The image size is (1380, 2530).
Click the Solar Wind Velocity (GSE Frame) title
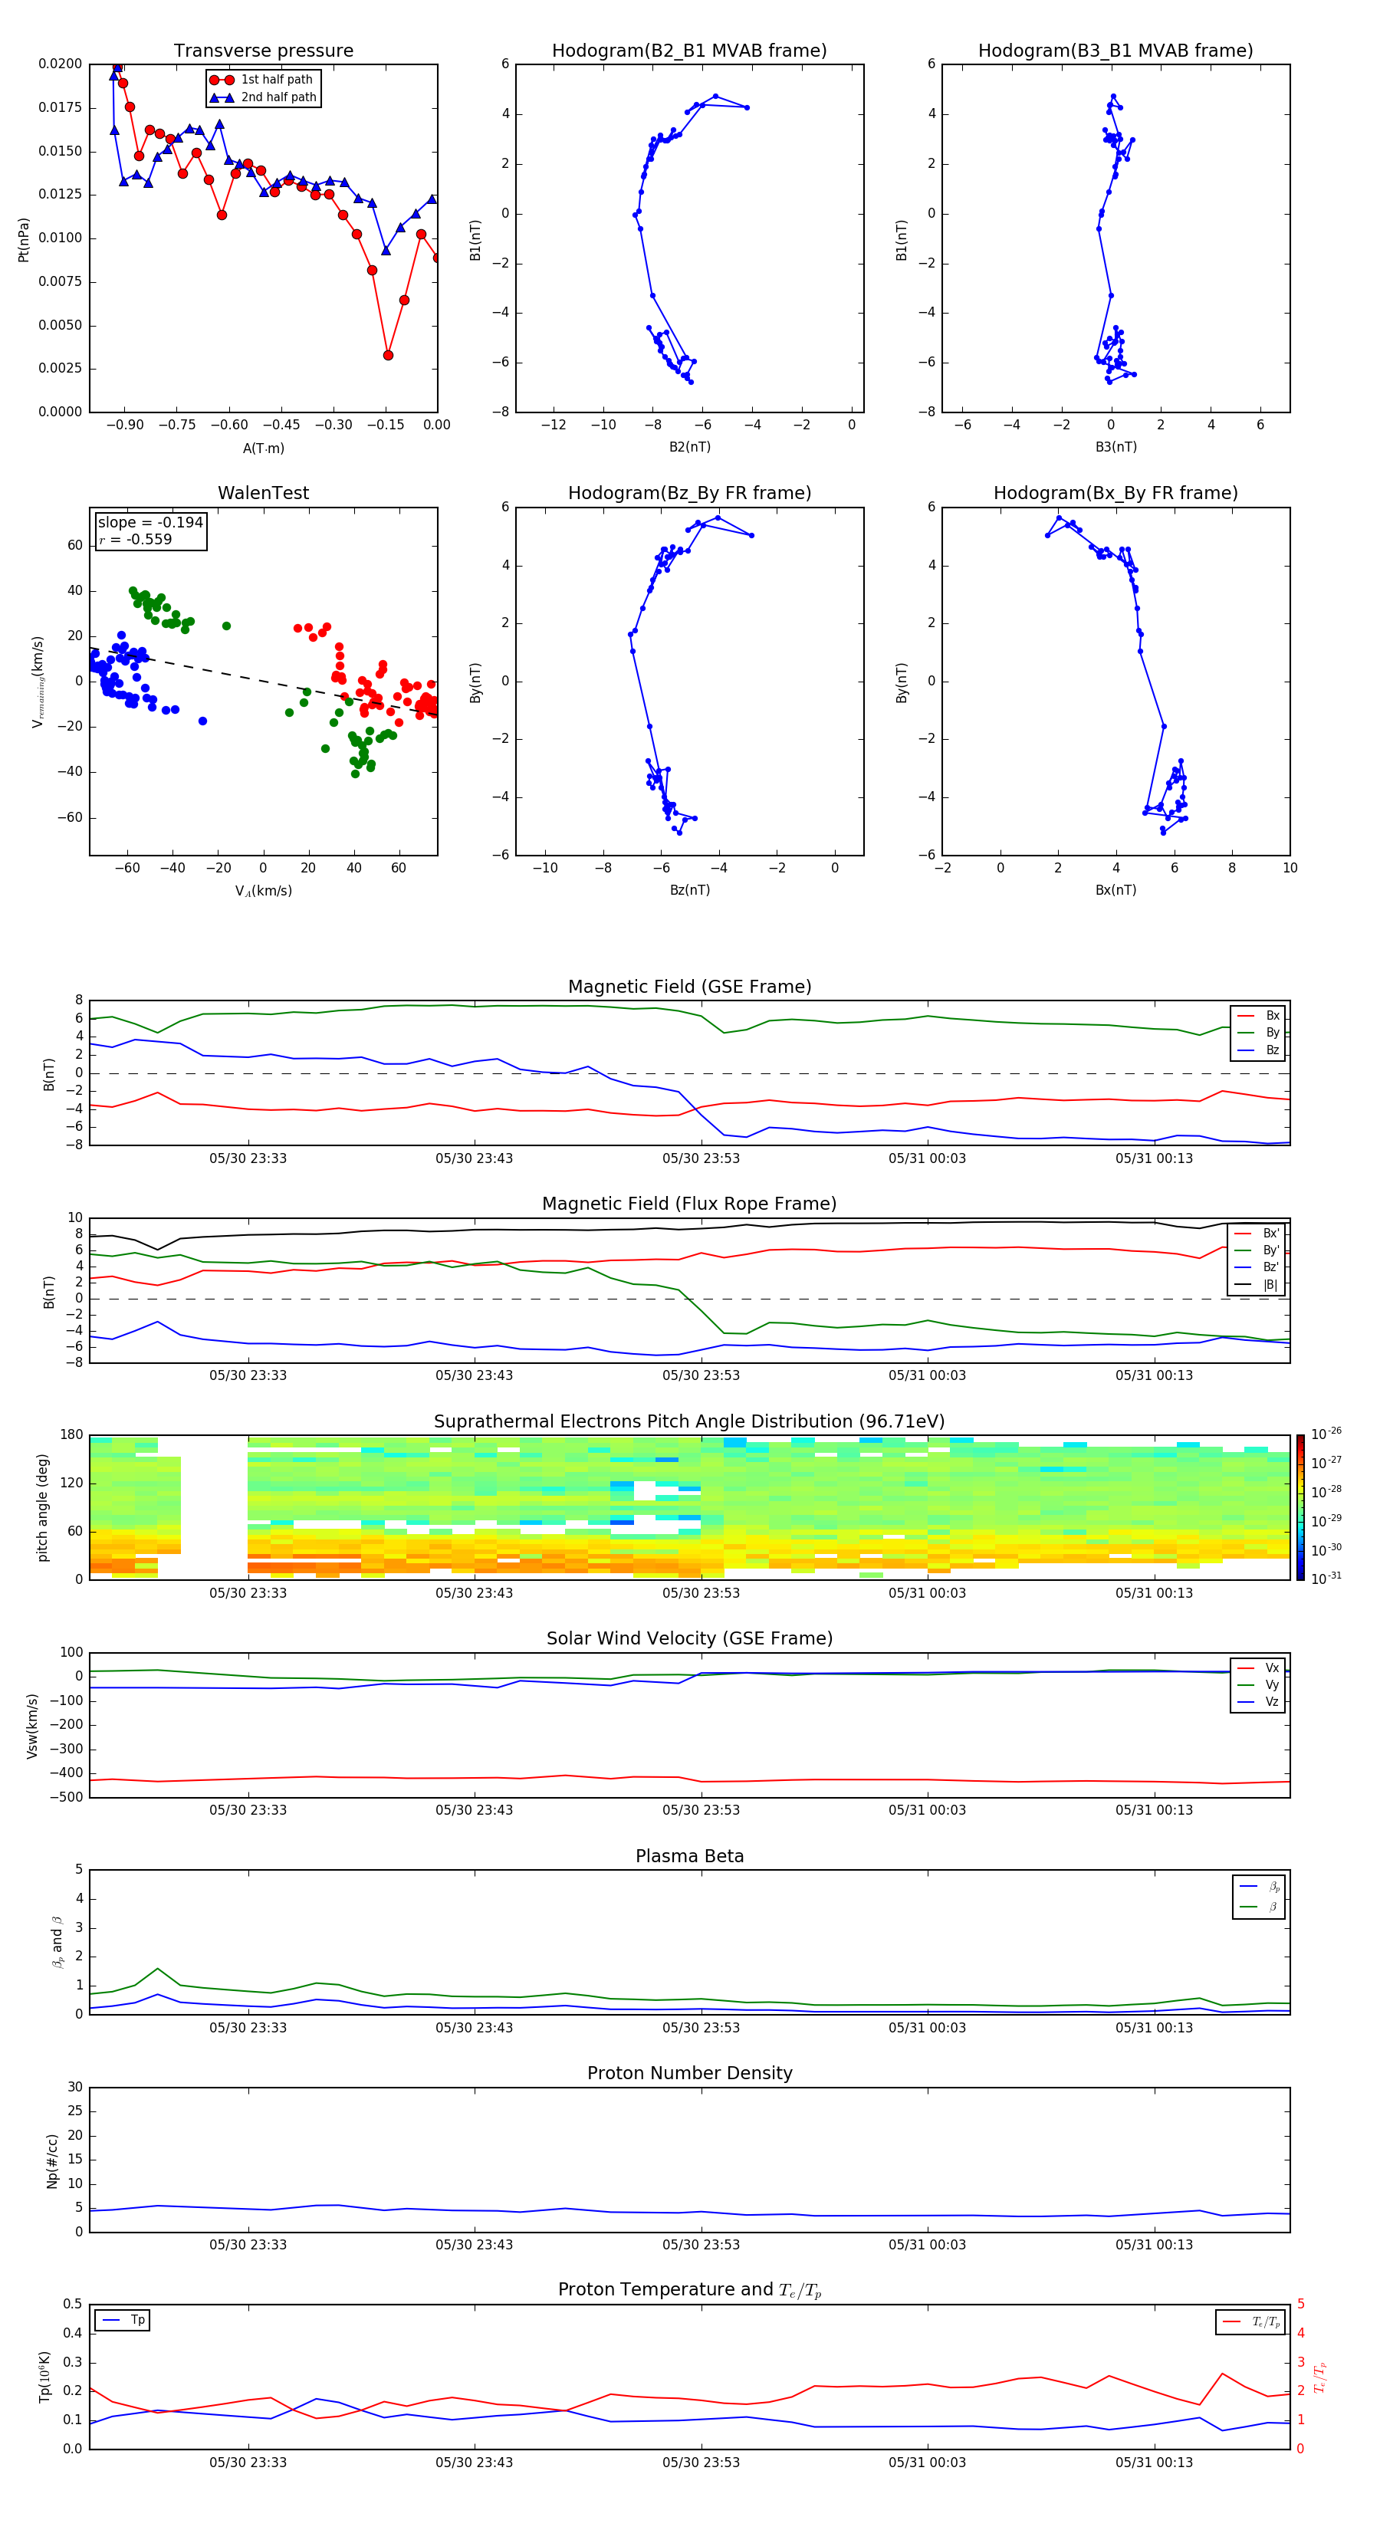point(689,1638)
